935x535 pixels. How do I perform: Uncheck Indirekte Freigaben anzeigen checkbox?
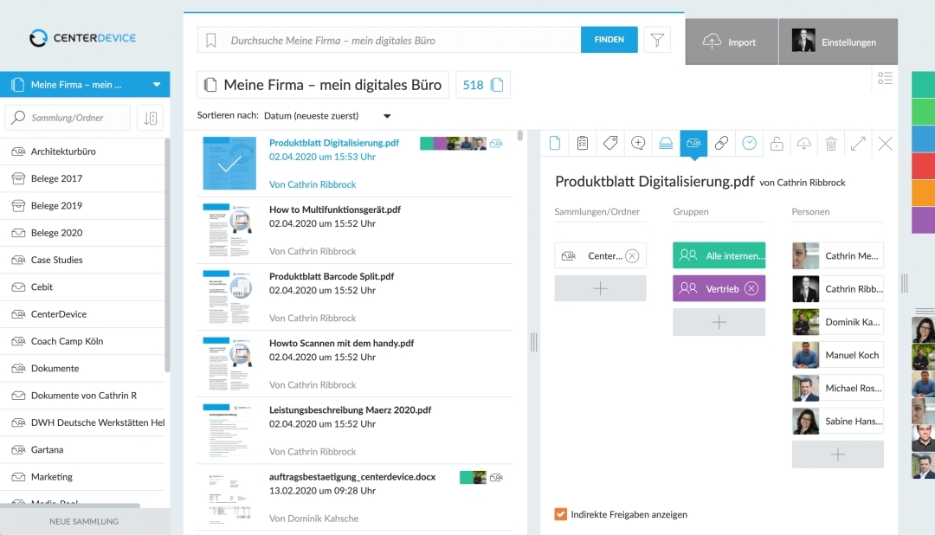pyautogui.click(x=560, y=514)
